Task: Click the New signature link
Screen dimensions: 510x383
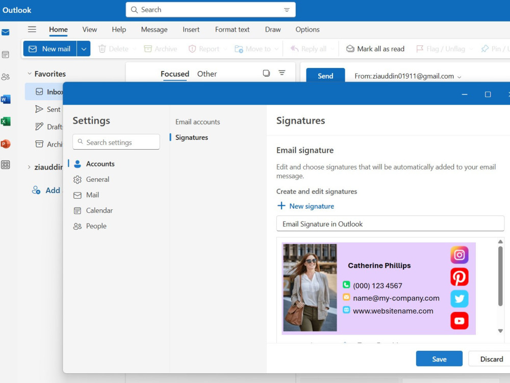Action: tap(305, 206)
